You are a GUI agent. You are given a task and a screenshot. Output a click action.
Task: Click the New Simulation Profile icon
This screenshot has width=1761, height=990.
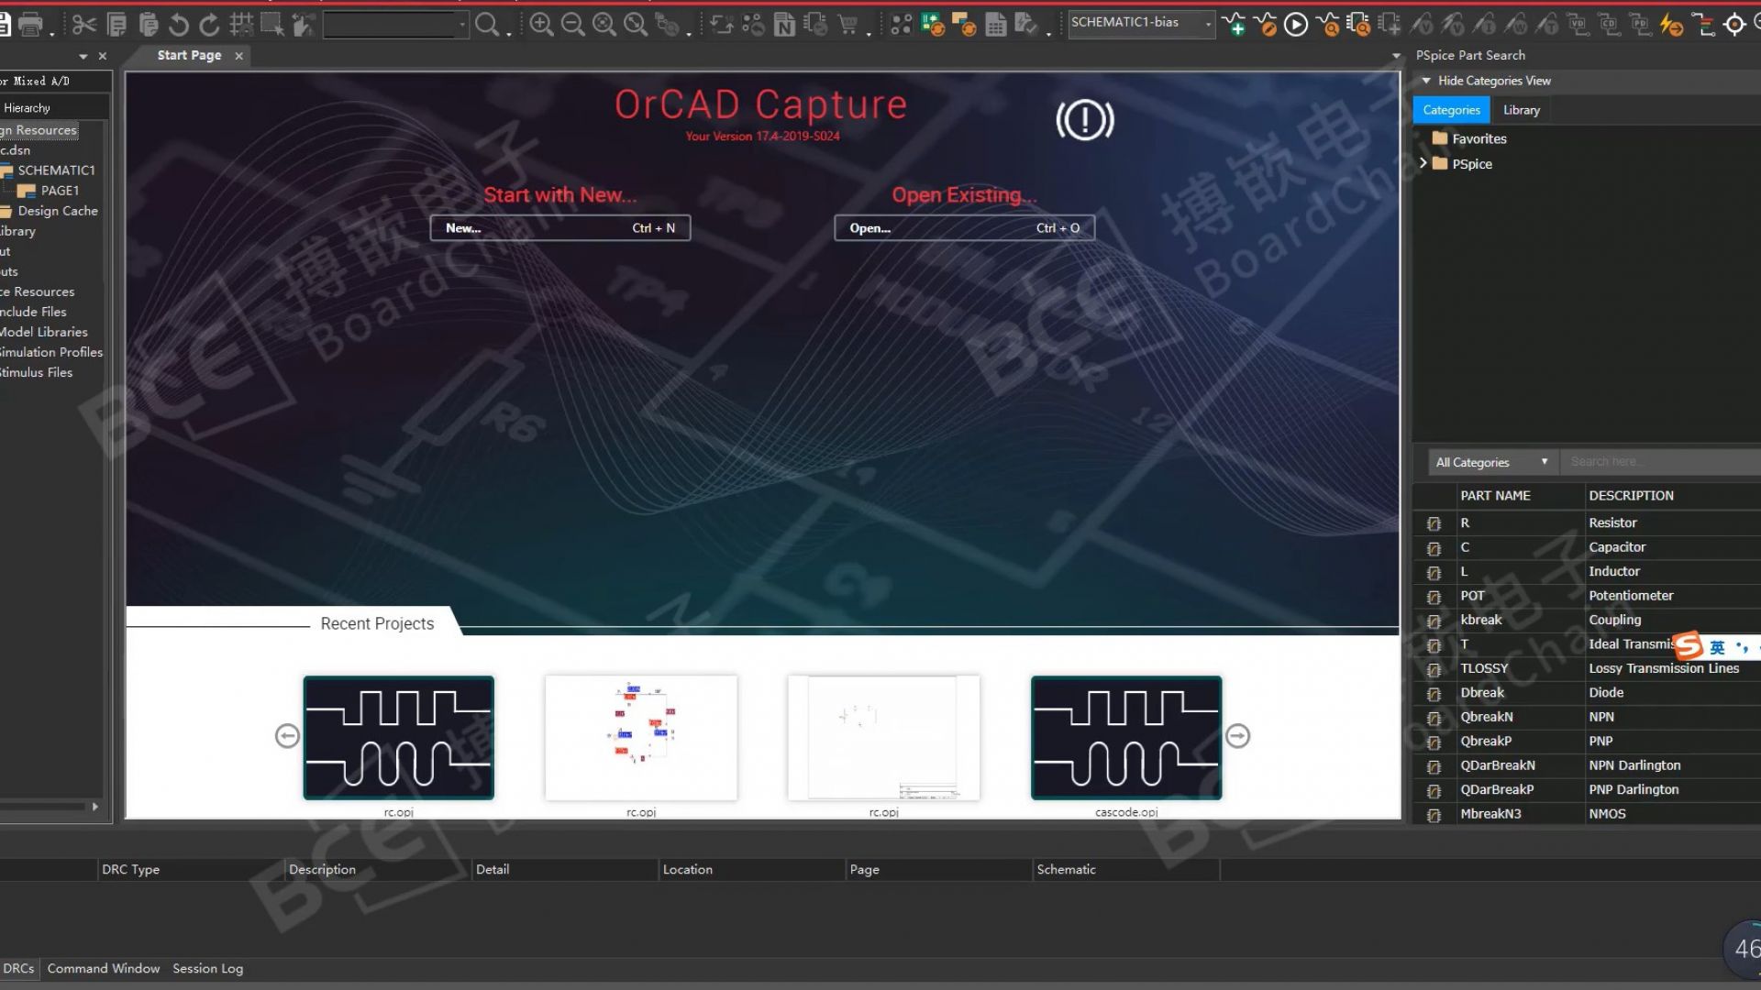pyautogui.click(x=1235, y=25)
